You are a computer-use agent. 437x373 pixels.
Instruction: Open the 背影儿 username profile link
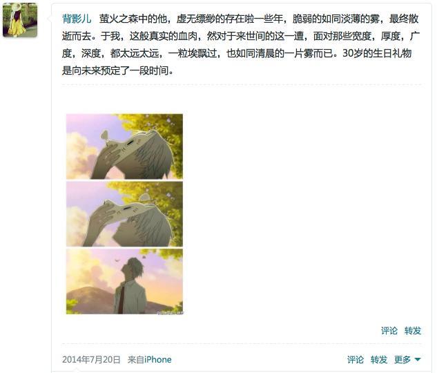pos(77,19)
